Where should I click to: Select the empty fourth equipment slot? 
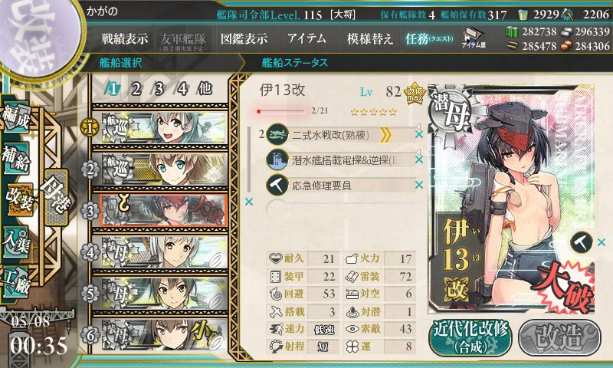pyautogui.click(x=340, y=210)
